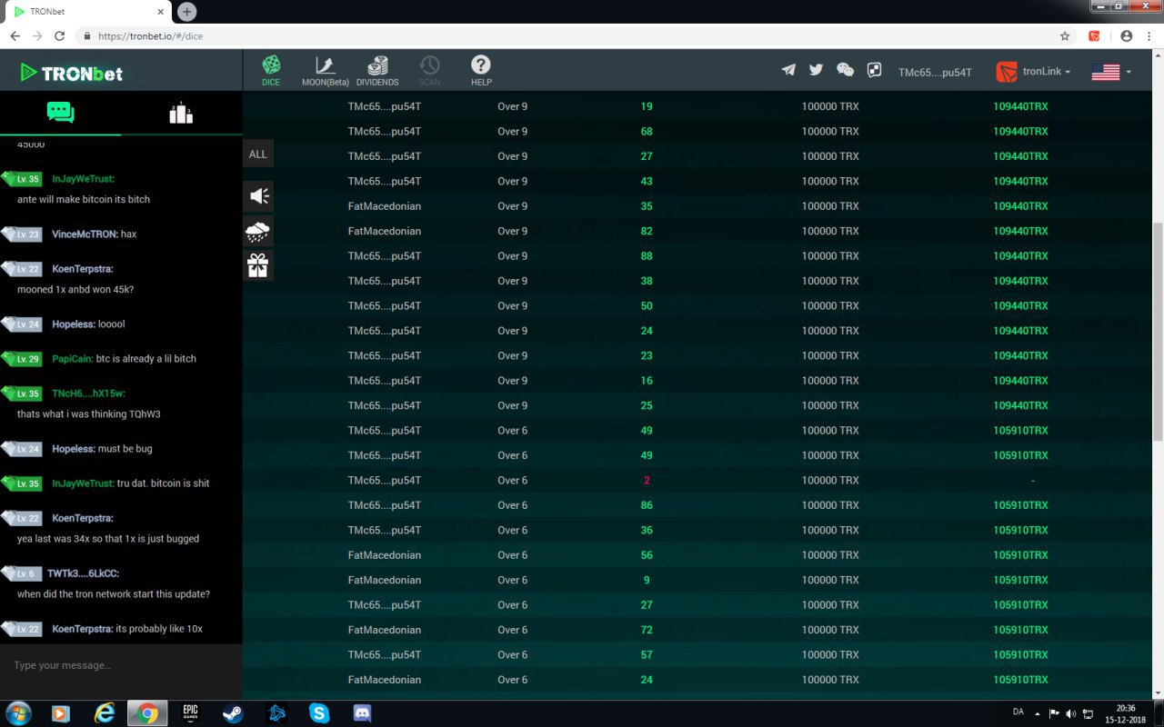Click the loudspeaker announcement icon

pos(258,196)
